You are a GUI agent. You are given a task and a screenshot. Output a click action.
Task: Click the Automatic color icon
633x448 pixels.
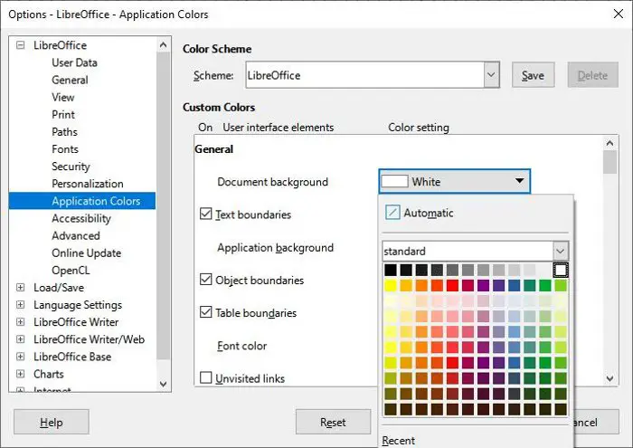click(392, 212)
